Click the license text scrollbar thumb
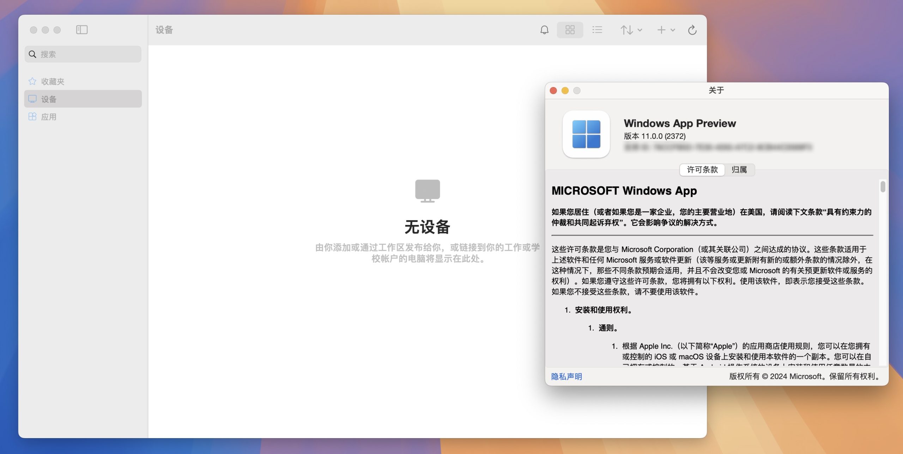Viewport: 903px width, 454px height. tap(883, 186)
